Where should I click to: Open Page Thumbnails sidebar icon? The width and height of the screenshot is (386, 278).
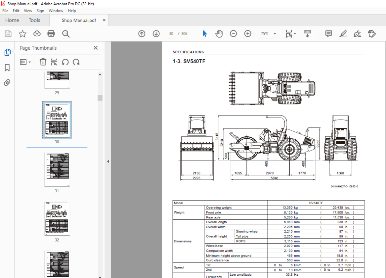click(7, 52)
